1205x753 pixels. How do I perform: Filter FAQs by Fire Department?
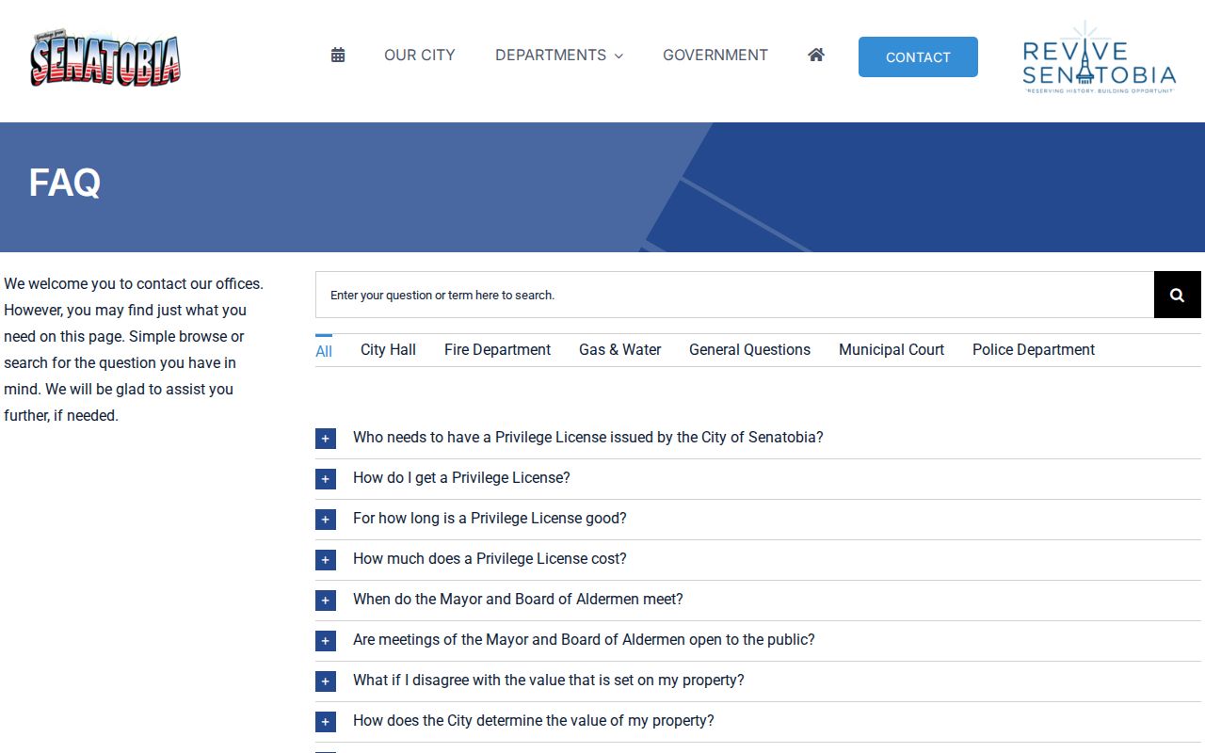pos(497,349)
